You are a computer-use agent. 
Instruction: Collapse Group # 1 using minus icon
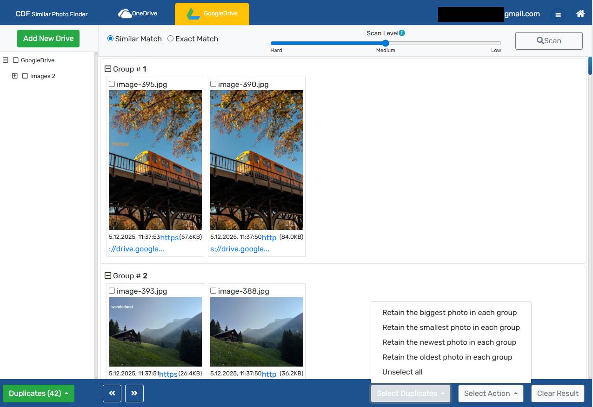(x=108, y=69)
